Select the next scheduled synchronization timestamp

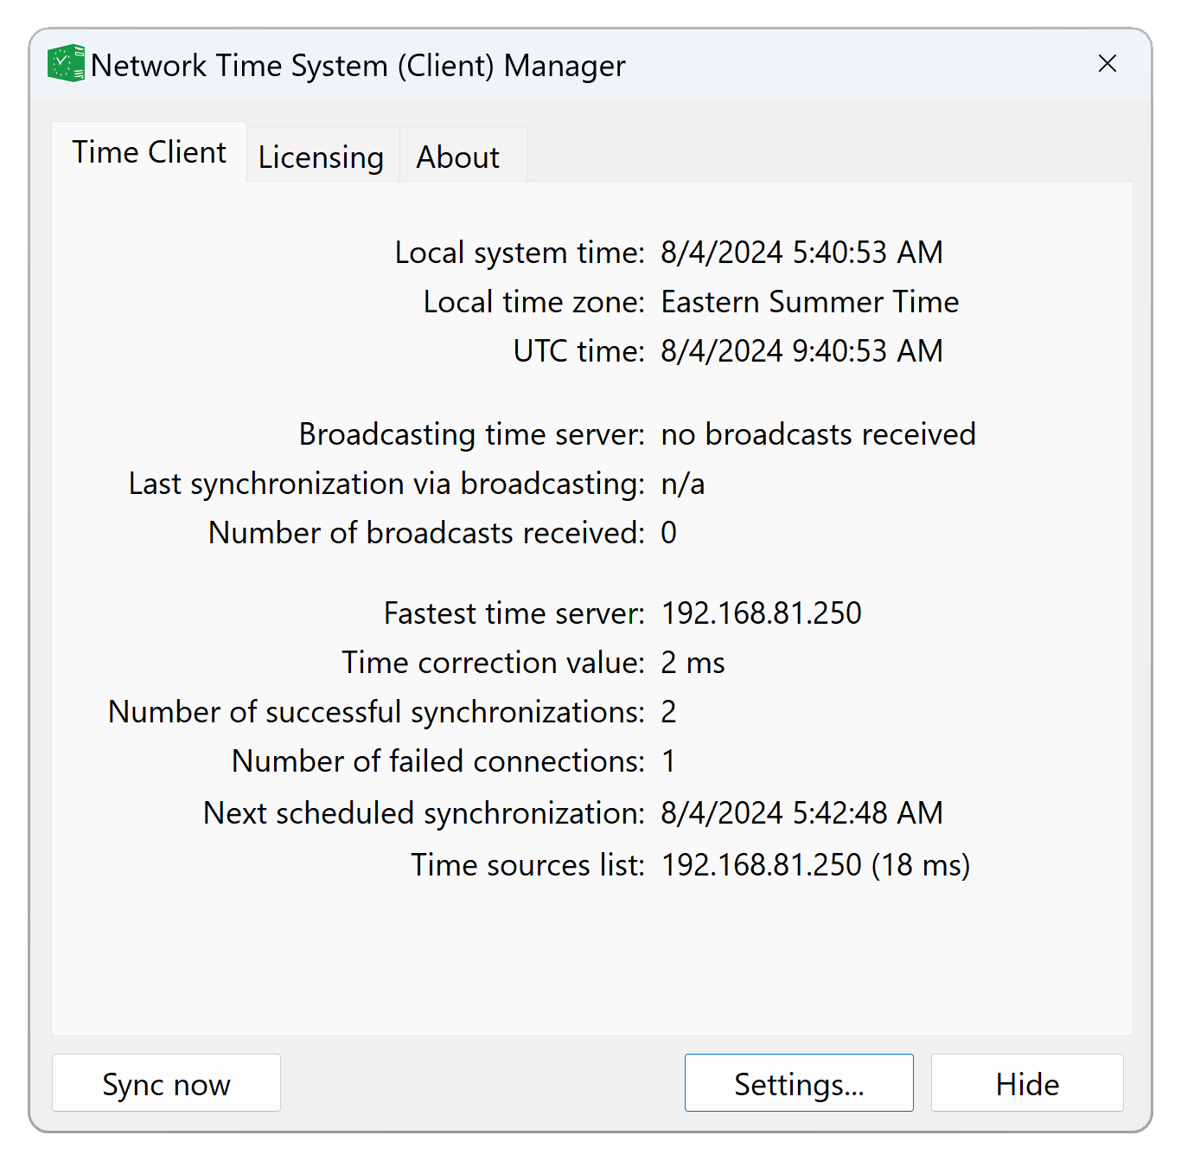(801, 812)
